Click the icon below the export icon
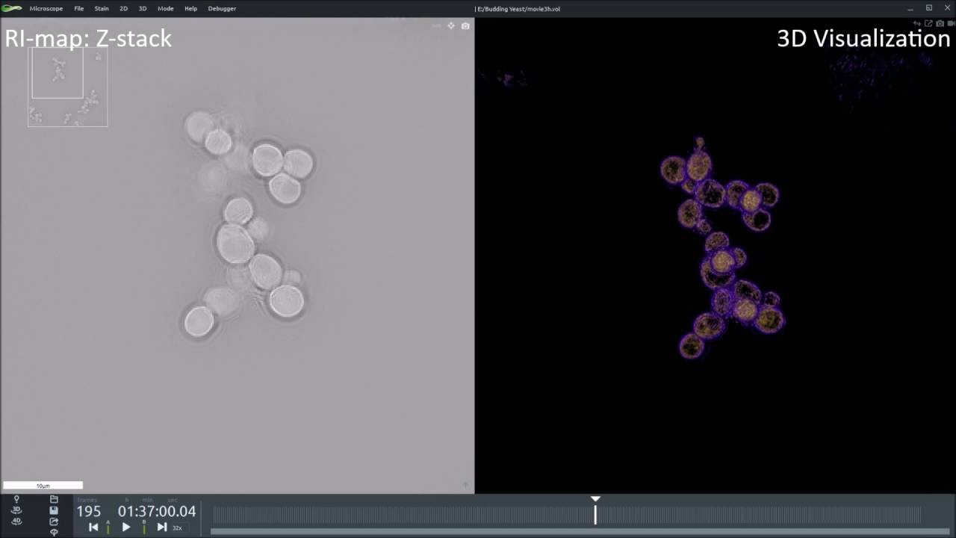 point(54,532)
